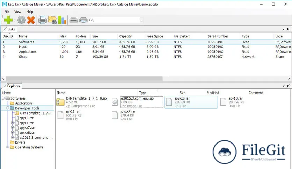
Task: Select the Applications folder in tree
Action: point(24,103)
